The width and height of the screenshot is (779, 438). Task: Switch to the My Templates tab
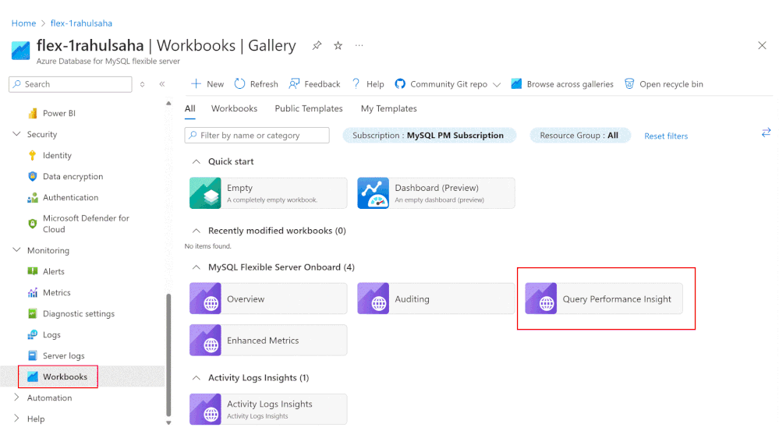click(x=388, y=108)
